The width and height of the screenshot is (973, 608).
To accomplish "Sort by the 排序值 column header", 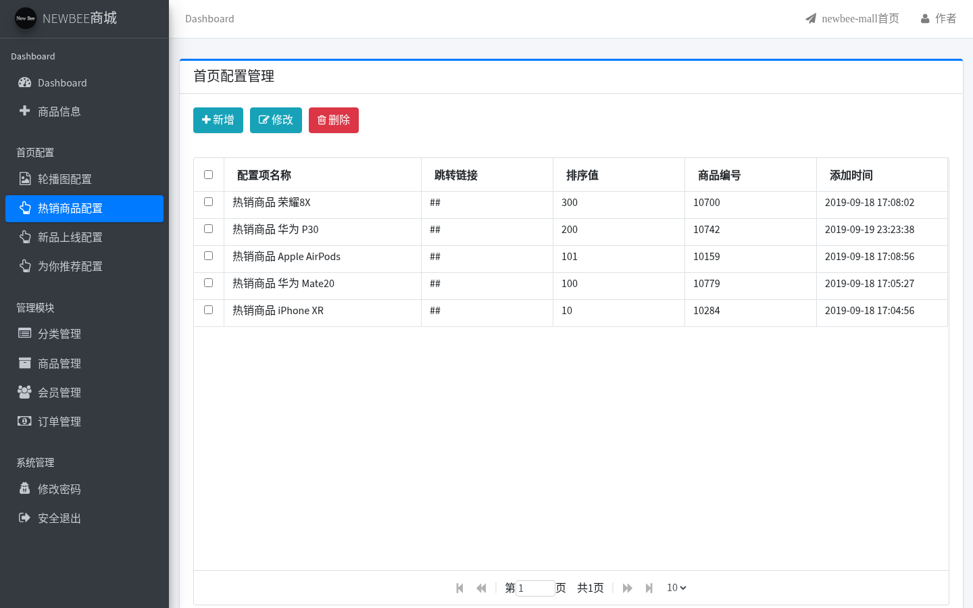I will (x=582, y=175).
